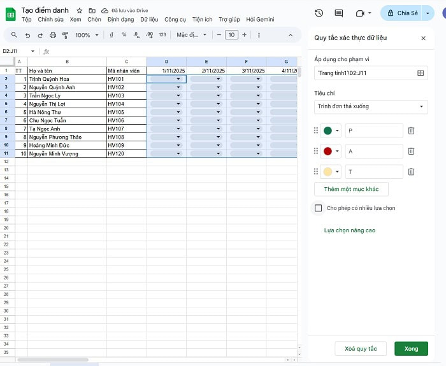Enable Cho phép có nhiều lựa chọn checkbox
446x366 pixels.
click(319, 208)
